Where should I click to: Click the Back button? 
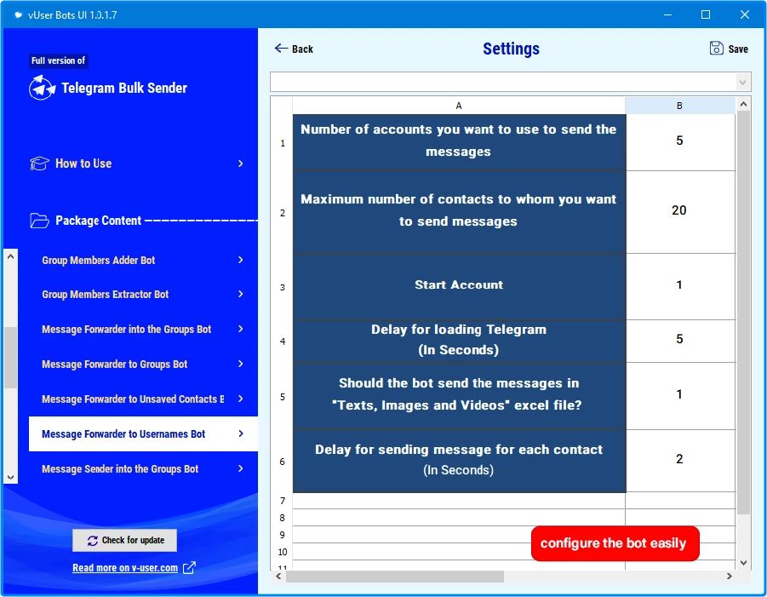(294, 49)
